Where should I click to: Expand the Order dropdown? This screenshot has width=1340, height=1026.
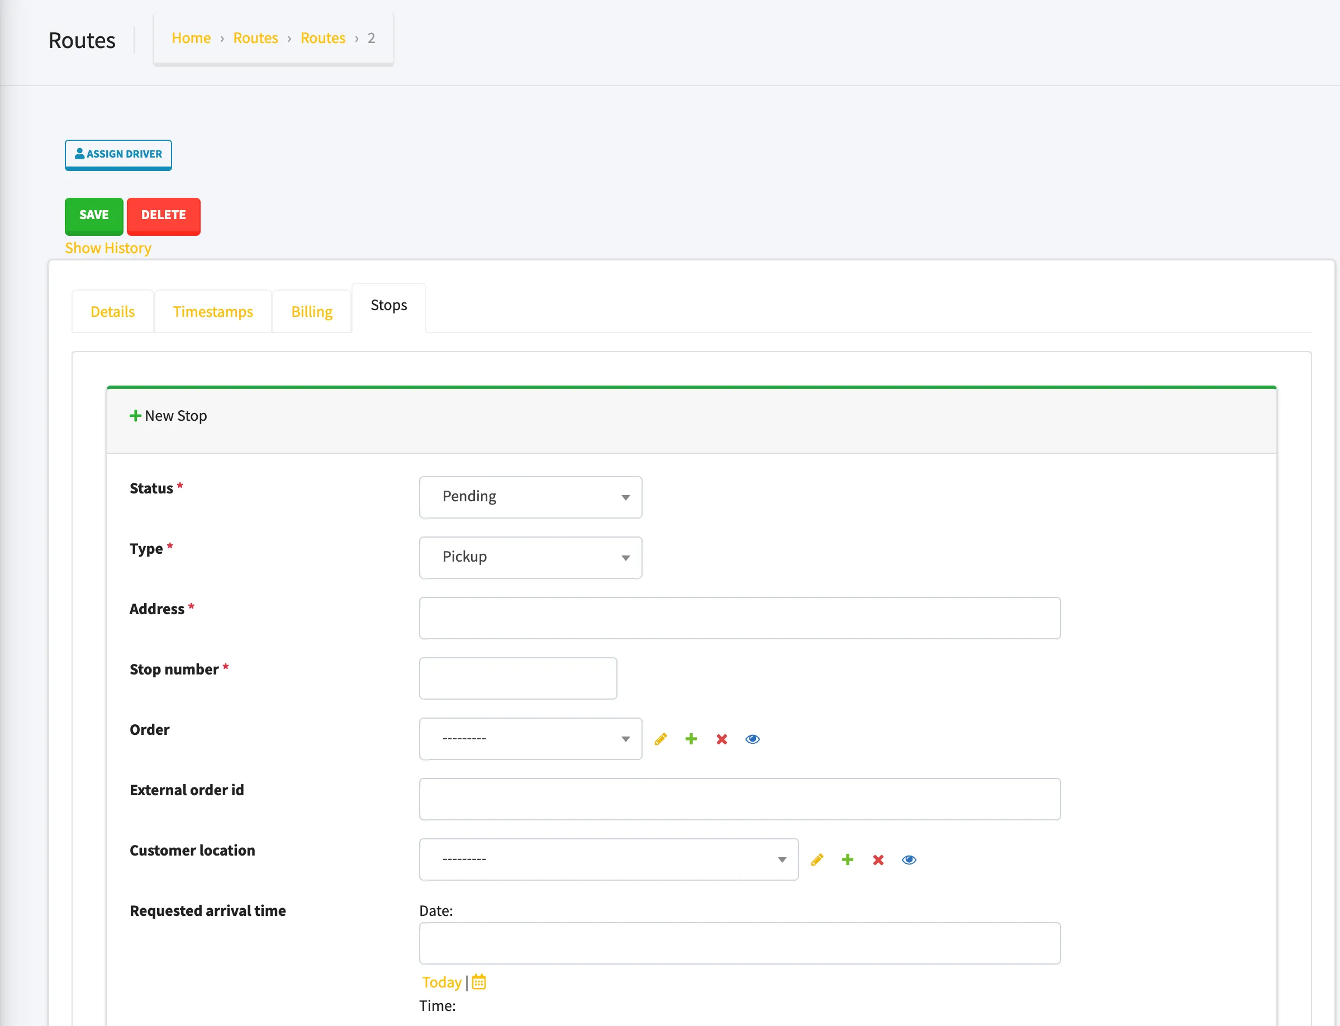click(x=530, y=739)
